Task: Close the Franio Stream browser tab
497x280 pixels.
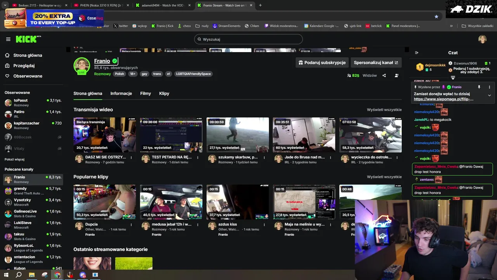Action: pyautogui.click(x=251, y=5)
